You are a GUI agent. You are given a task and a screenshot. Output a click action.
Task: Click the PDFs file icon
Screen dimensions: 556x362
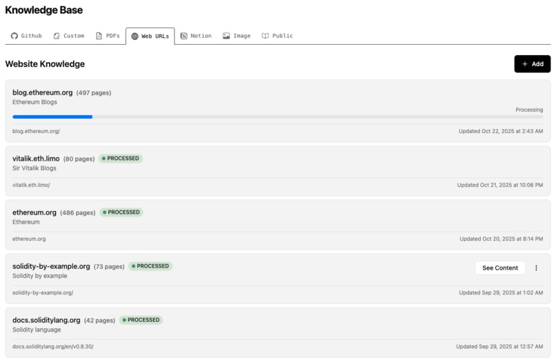99,36
